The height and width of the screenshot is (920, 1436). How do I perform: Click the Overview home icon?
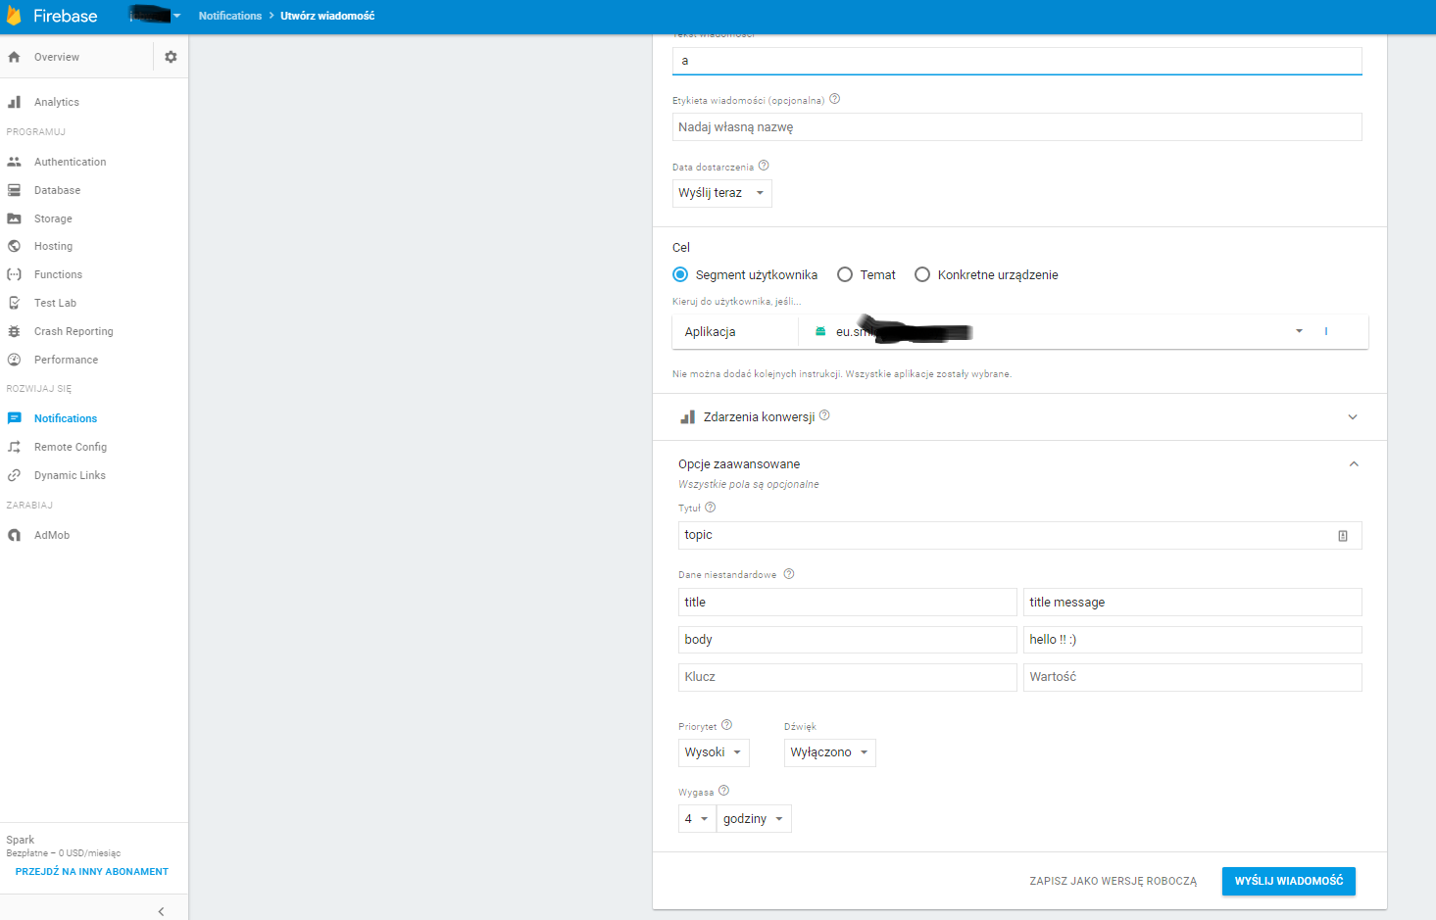pyautogui.click(x=14, y=57)
